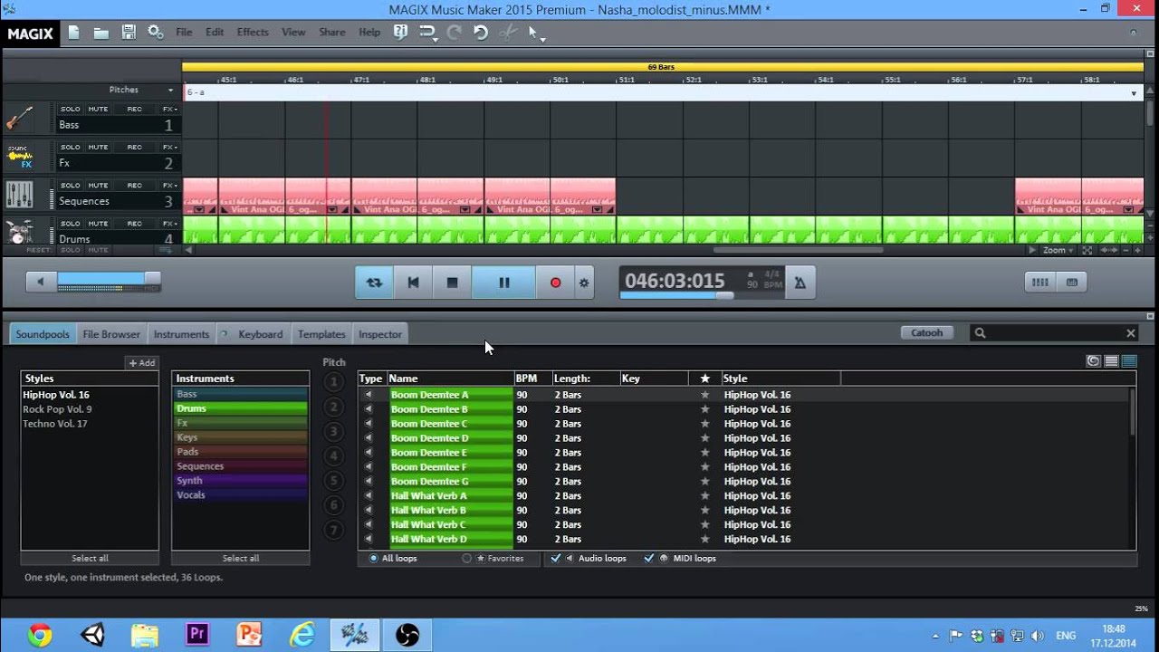Click the Bass track guitar icon
The width and height of the screenshot is (1159, 652).
click(19, 119)
